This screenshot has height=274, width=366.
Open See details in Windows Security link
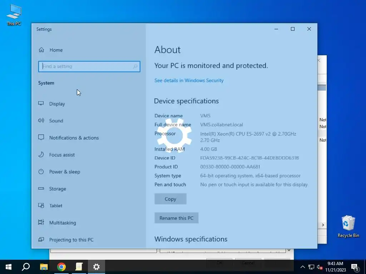tap(189, 80)
